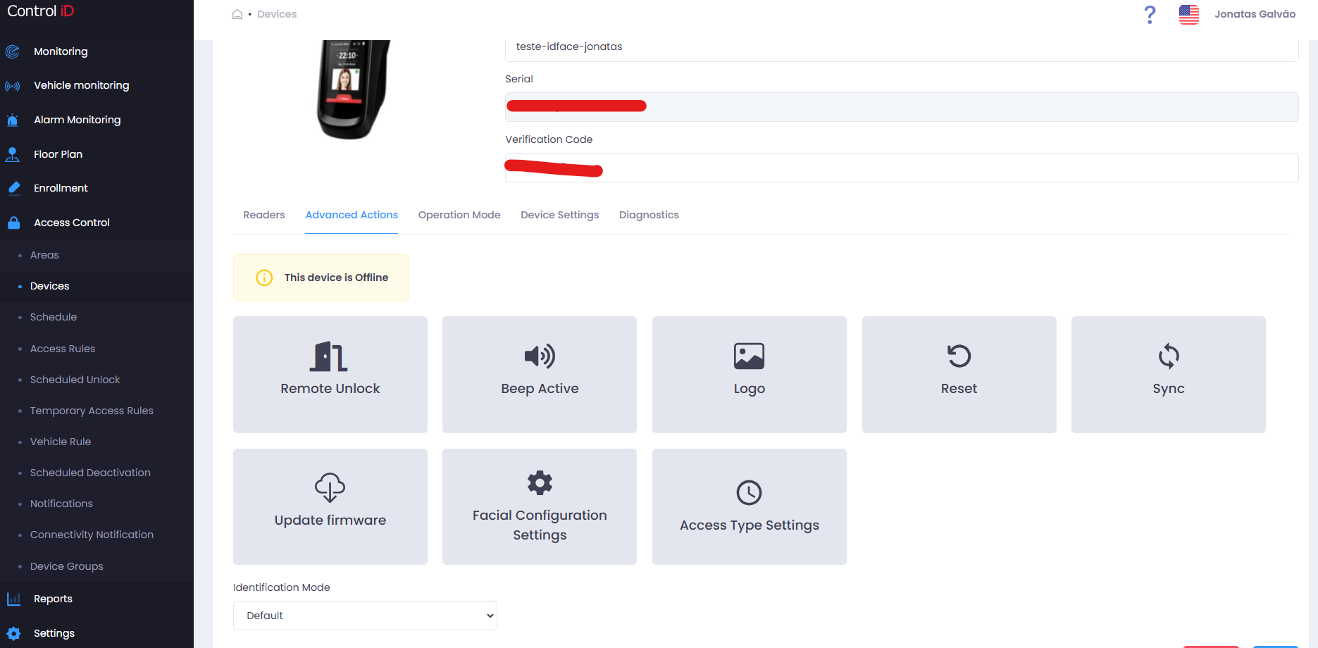
Task: Click the Beep Active speaker icon
Action: (x=540, y=356)
